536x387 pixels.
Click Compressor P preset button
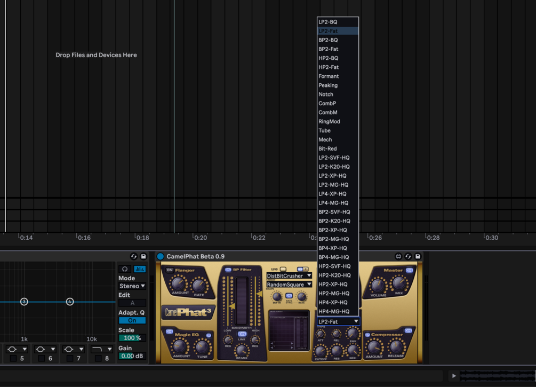pyautogui.click(x=367, y=335)
